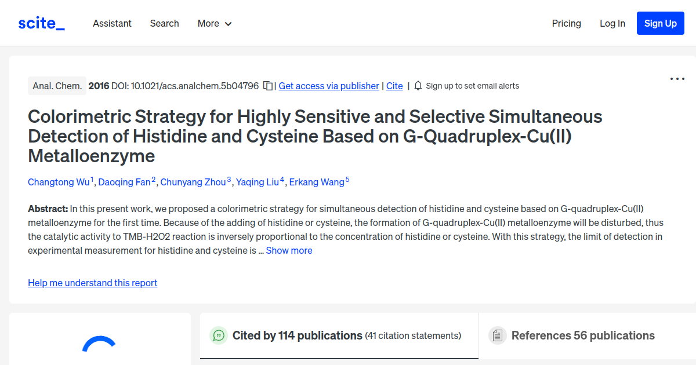Open the three-dot options menu
The height and width of the screenshot is (365, 696).
677,79
